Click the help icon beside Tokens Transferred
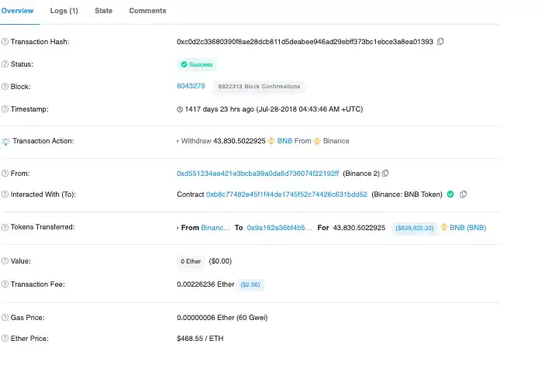545x365 pixels. 5,228
